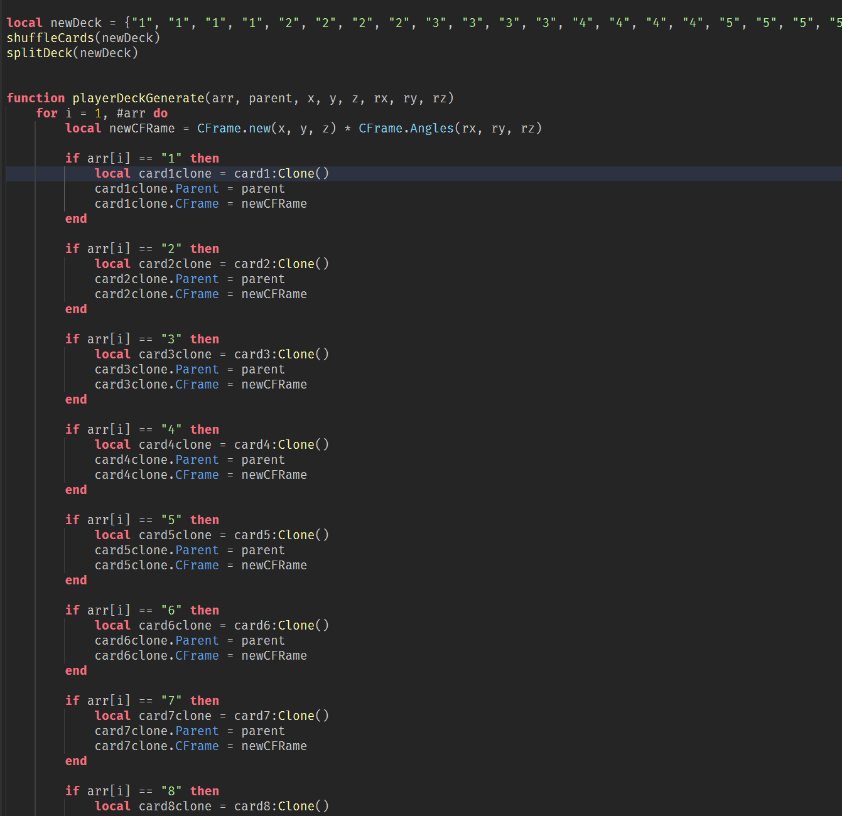Viewport: 842px width, 816px height.
Task: Select the currently highlighted card1clone line
Action: pyautogui.click(x=212, y=173)
